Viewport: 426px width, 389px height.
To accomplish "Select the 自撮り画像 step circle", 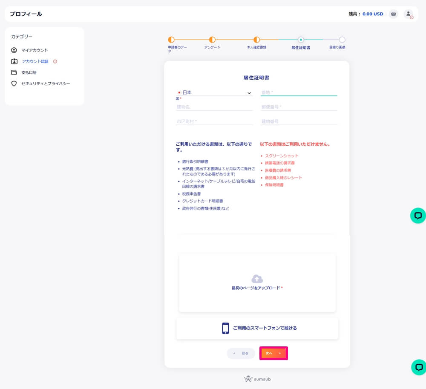I will 342,40.
